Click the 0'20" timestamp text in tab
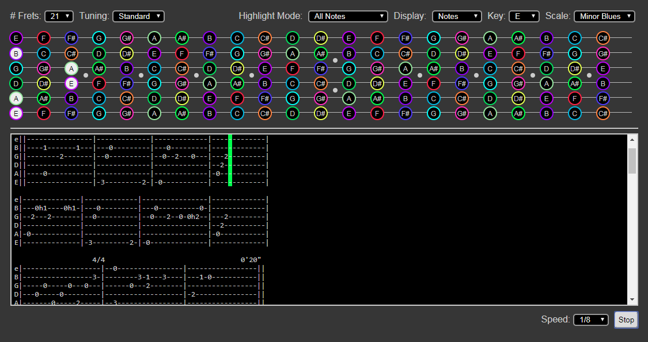 [251, 260]
